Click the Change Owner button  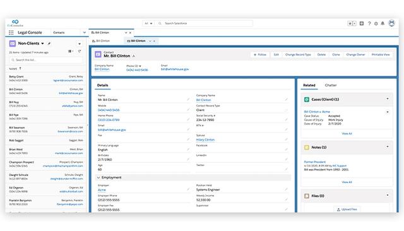click(355, 55)
